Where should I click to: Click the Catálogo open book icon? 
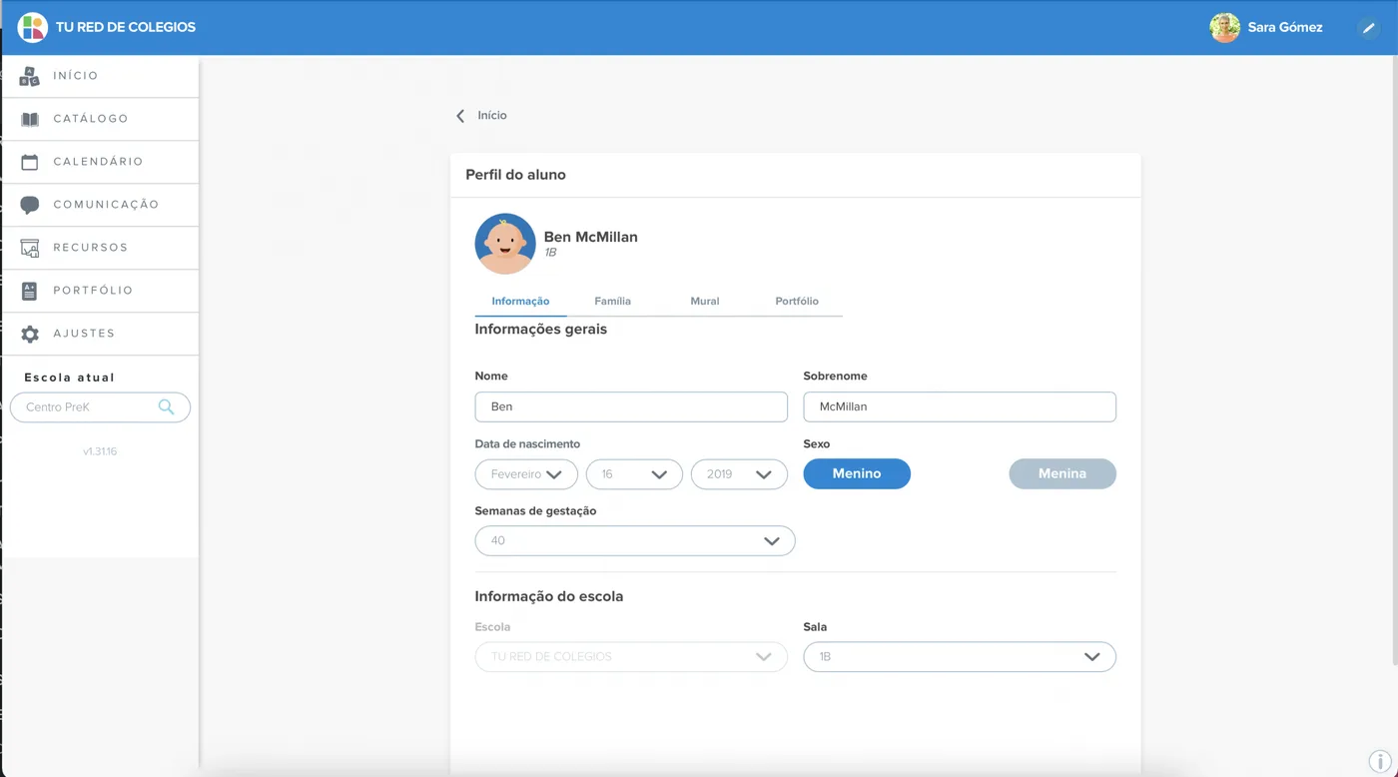(30, 119)
